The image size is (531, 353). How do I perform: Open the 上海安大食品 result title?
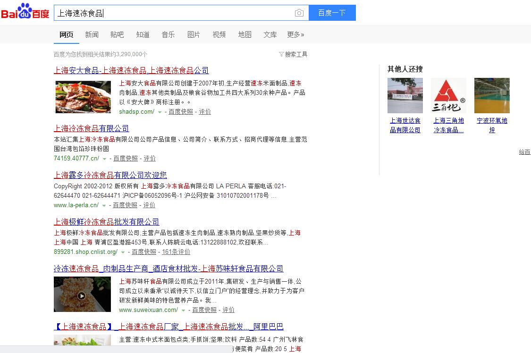[x=131, y=70]
